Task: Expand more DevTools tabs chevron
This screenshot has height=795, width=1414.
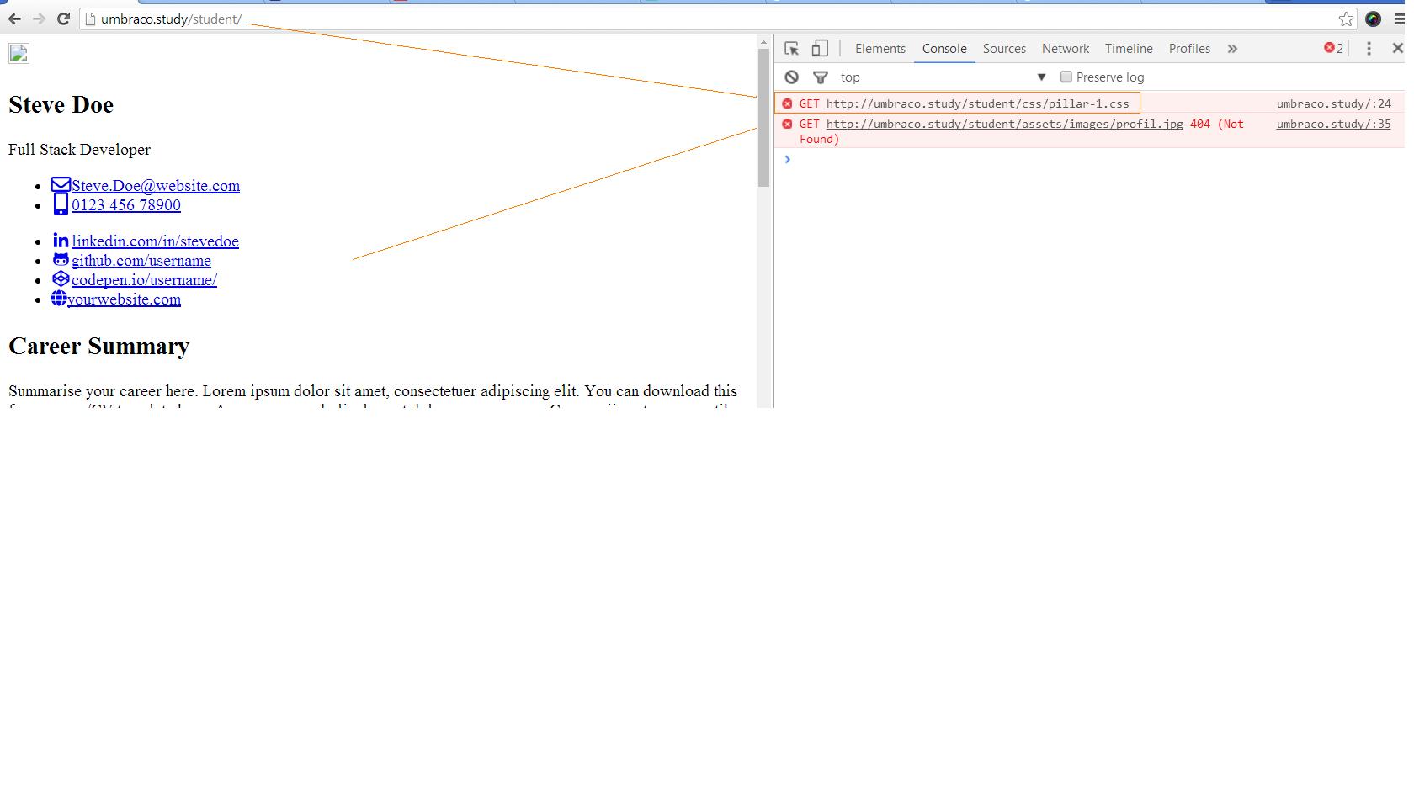Action: (1232, 49)
